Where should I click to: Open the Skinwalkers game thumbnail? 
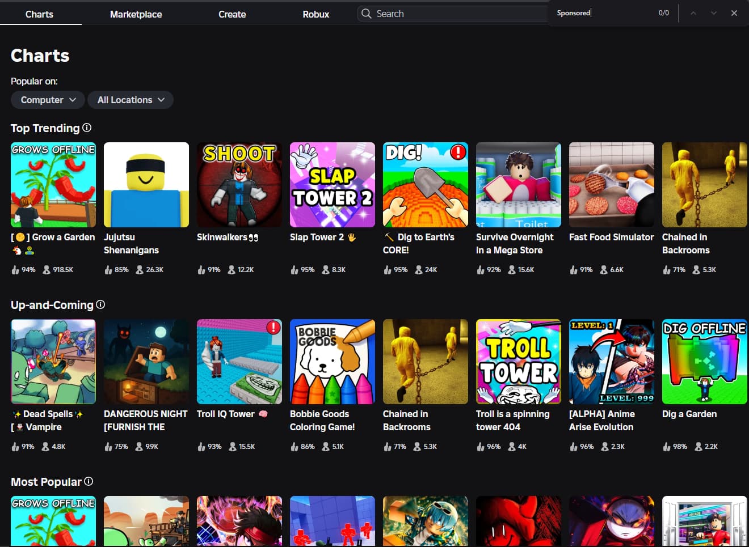click(x=239, y=185)
